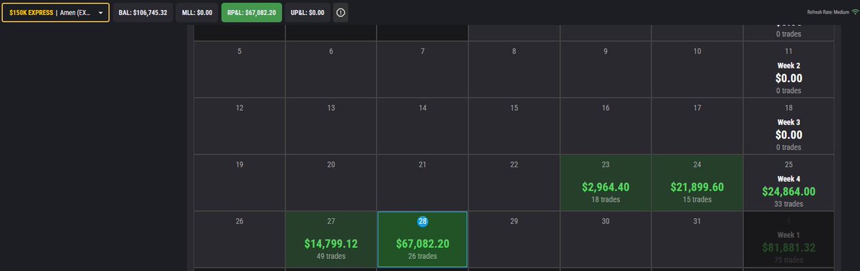The image size is (860, 271).
Task: Click the "49 trades" text on day 27
Action: tap(331, 256)
